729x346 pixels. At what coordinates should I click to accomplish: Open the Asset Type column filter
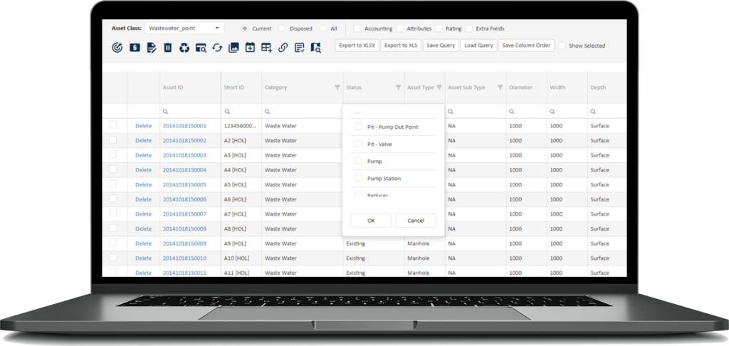click(439, 88)
